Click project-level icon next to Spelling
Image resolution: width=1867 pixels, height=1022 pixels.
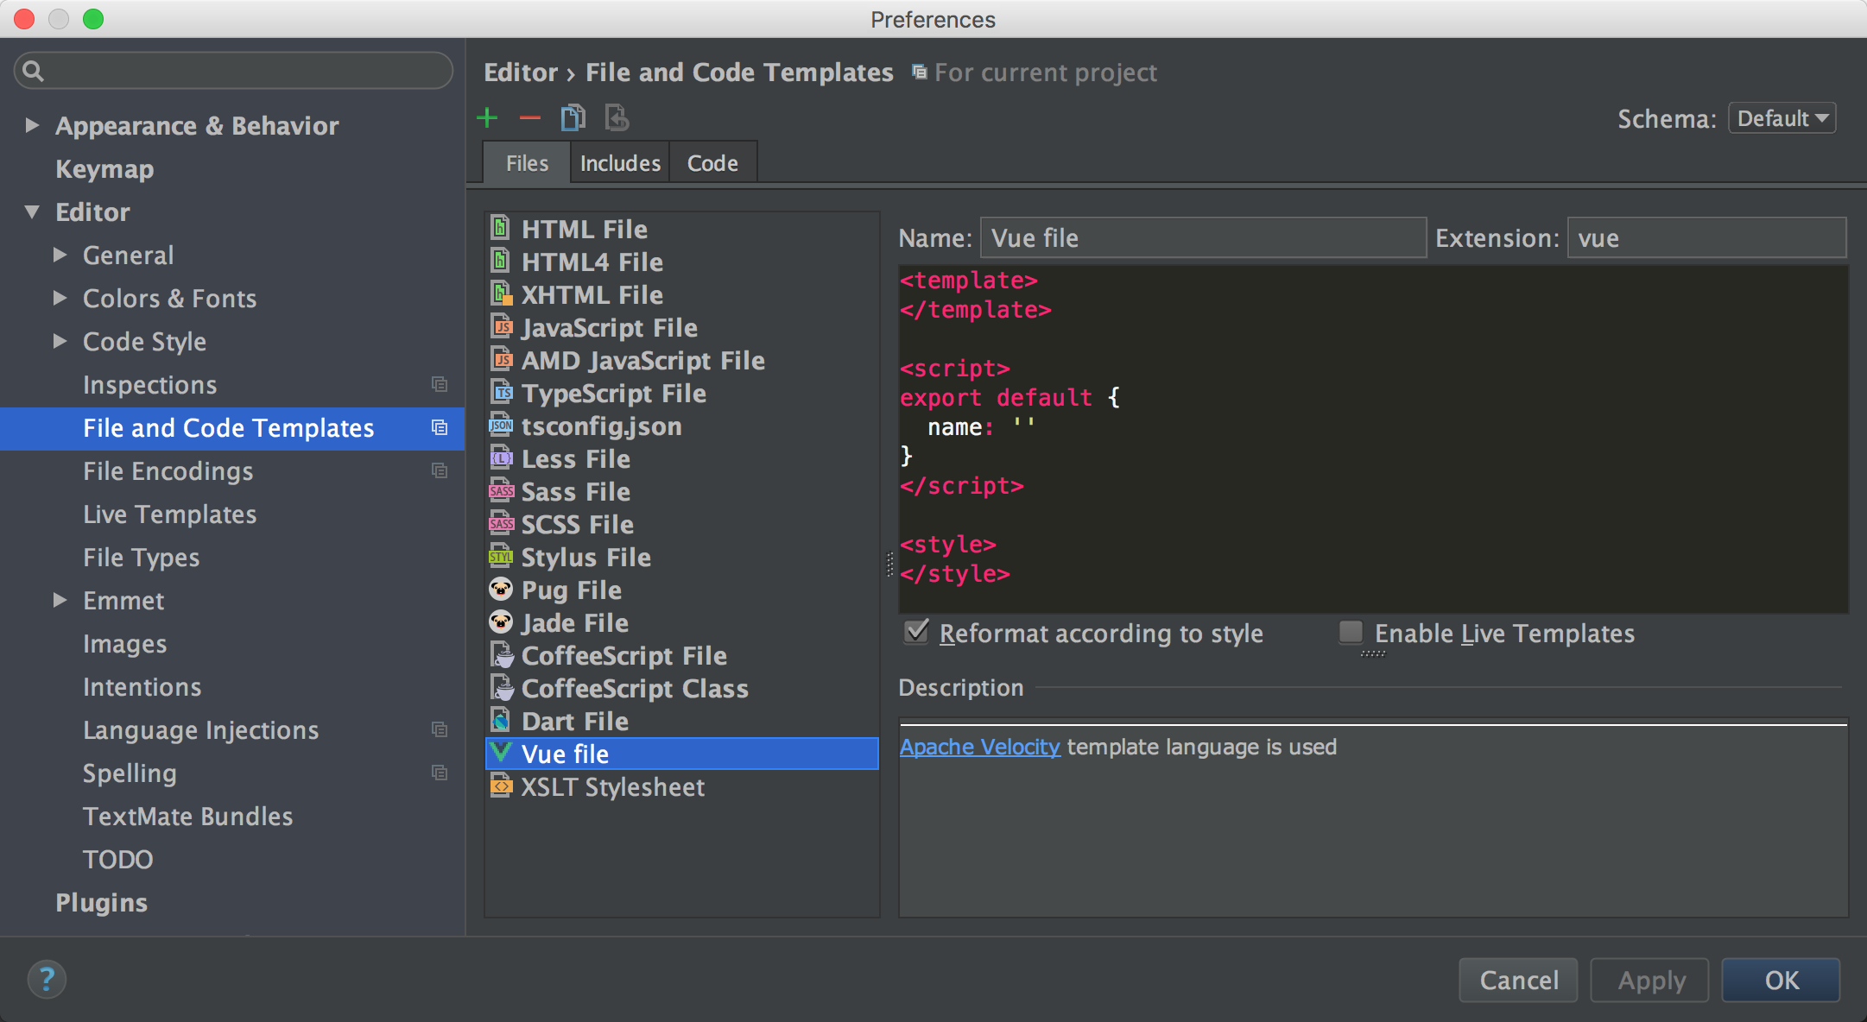click(440, 773)
